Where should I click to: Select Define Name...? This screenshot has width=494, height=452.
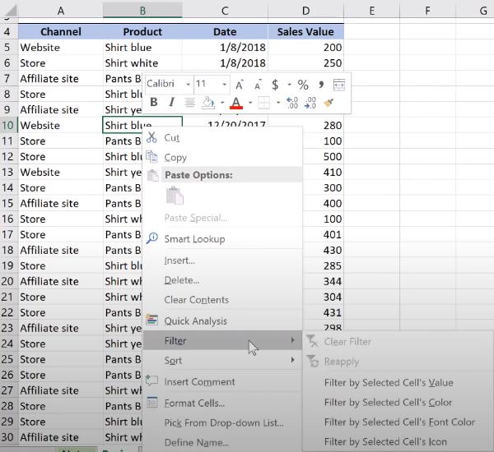click(x=223, y=443)
